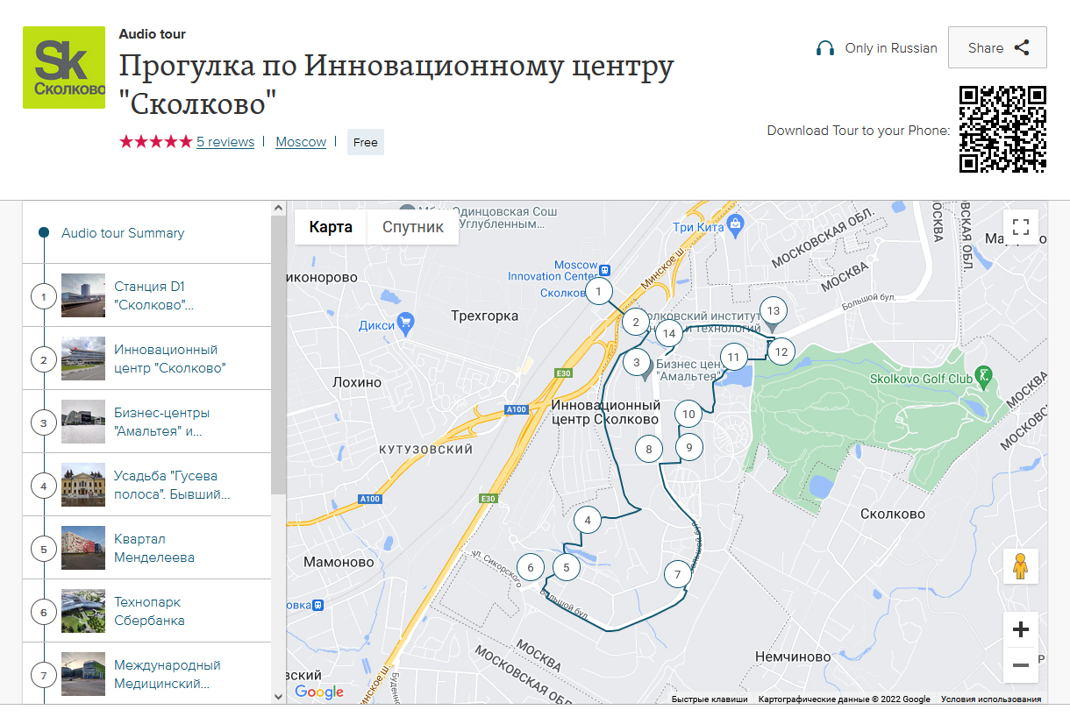Click the Три Кита shopping marker
Screen dimensions: 1070x717
[735, 225]
